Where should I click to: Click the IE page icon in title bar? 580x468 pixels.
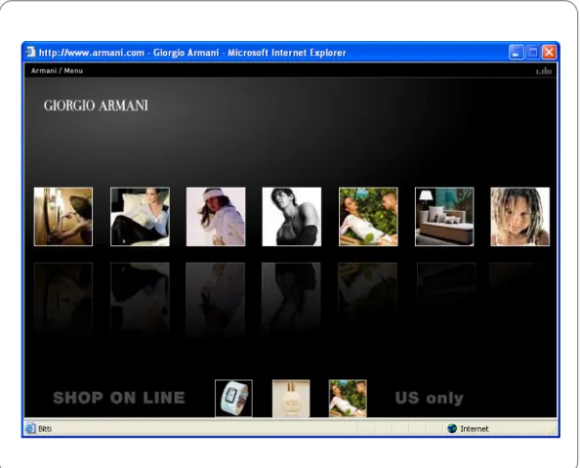(x=30, y=52)
